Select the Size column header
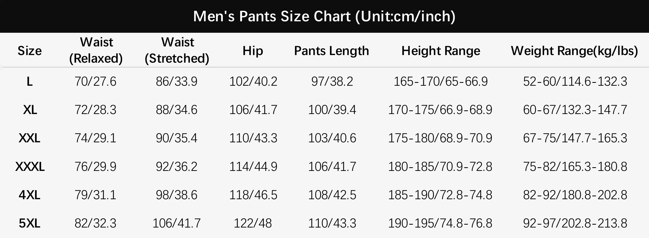 click(29, 51)
